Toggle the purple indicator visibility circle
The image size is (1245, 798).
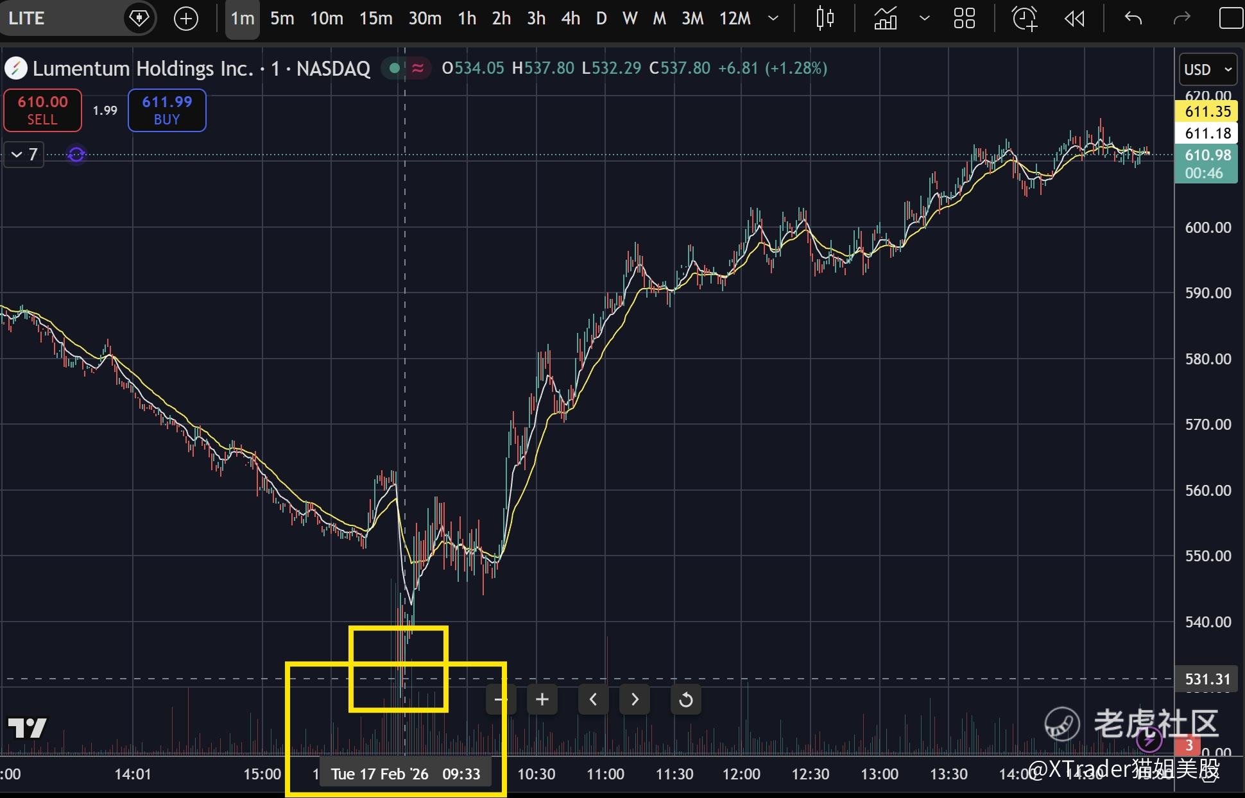click(x=76, y=155)
